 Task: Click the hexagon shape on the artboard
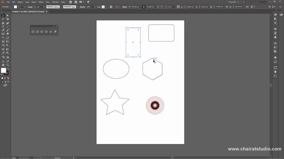[153, 69]
